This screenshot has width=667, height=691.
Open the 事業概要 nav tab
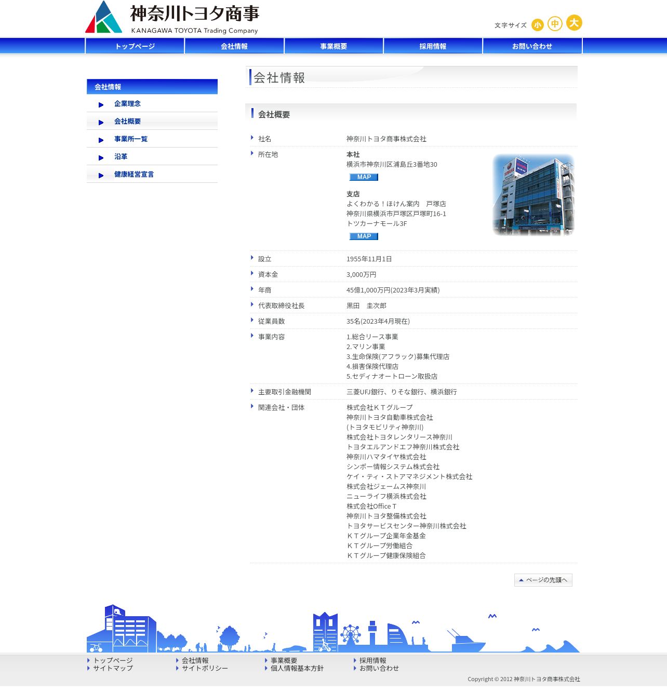[333, 46]
